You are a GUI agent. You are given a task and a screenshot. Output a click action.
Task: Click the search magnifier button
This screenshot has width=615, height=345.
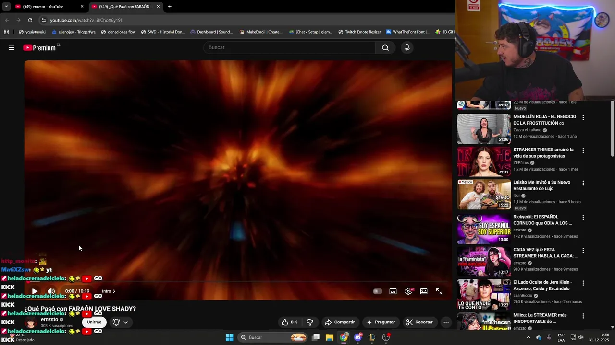pos(385,47)
